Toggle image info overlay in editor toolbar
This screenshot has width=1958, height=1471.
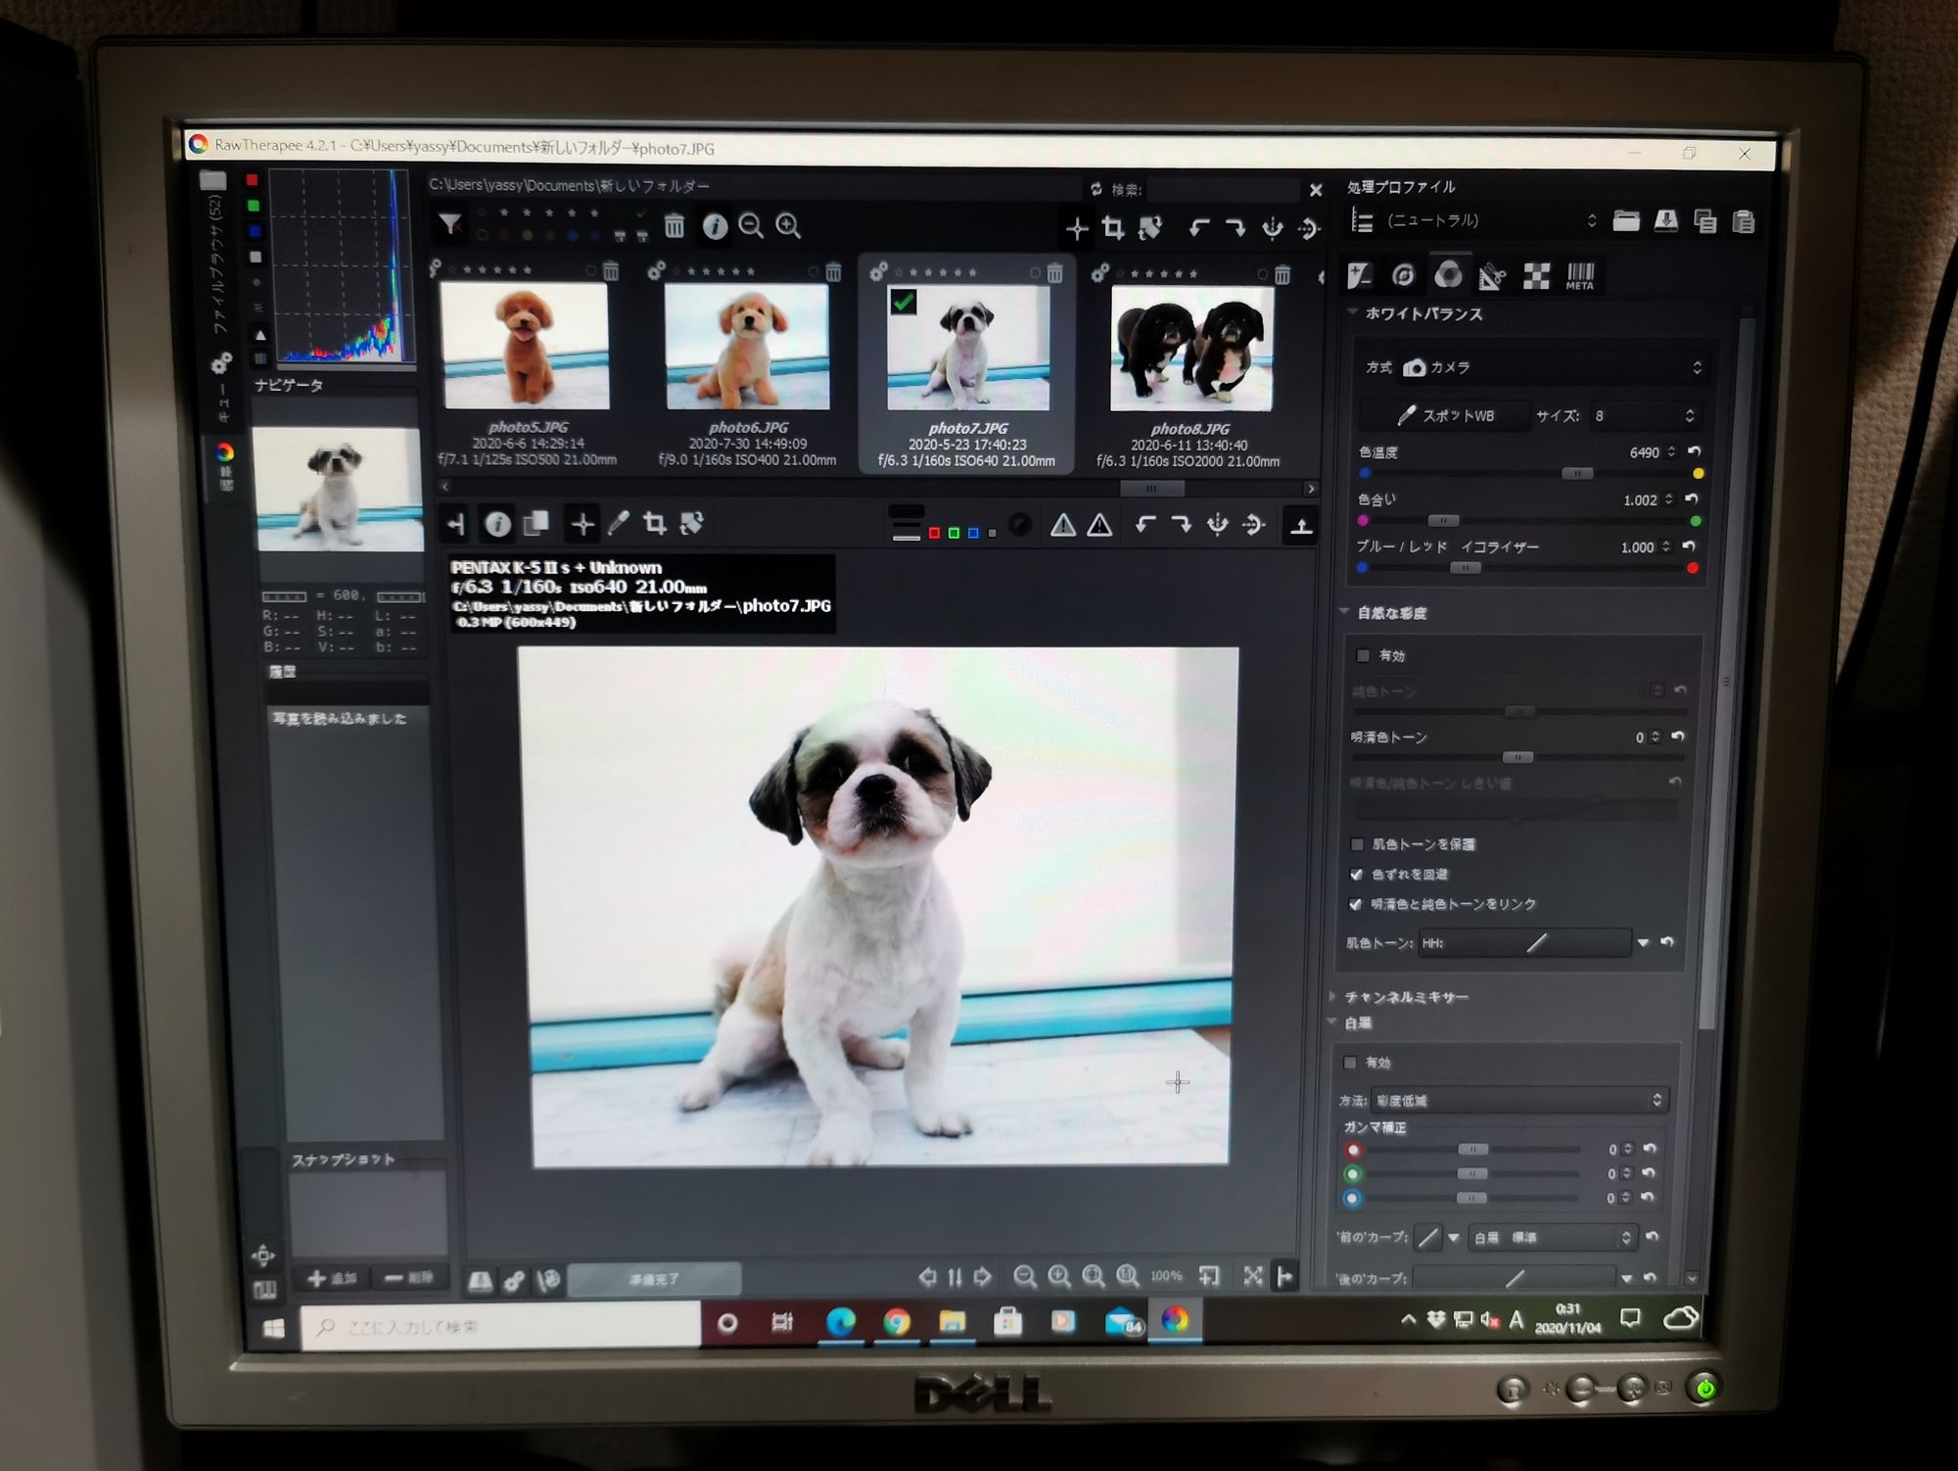[497, 525]
